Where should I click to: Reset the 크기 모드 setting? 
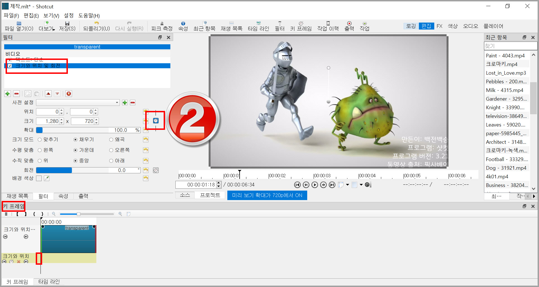point(146,139)
